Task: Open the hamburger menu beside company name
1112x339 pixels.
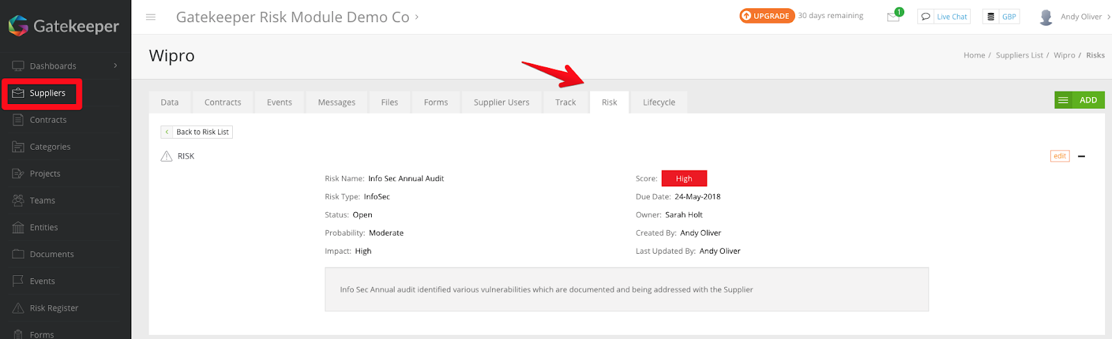Action: pos(151,17)
